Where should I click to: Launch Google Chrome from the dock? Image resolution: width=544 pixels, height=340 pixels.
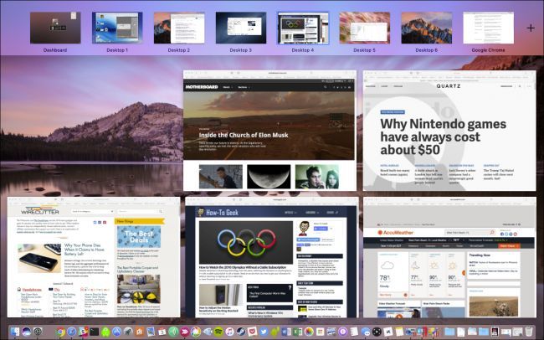(x=60, y=332)
